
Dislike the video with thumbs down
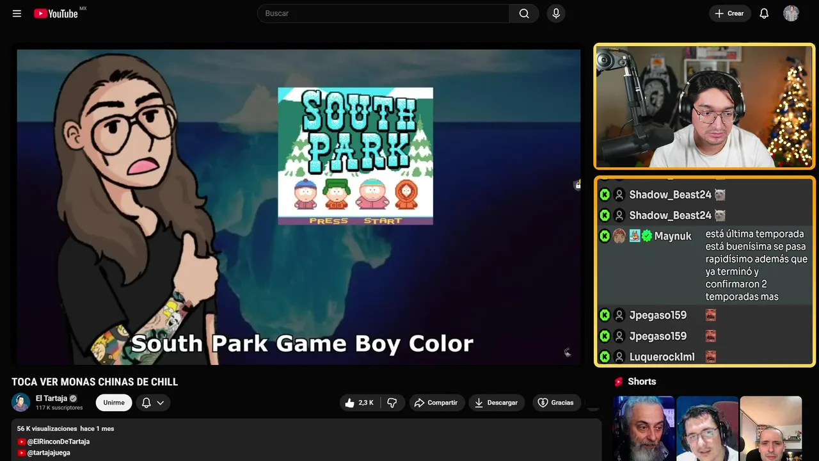pos(392,403)
